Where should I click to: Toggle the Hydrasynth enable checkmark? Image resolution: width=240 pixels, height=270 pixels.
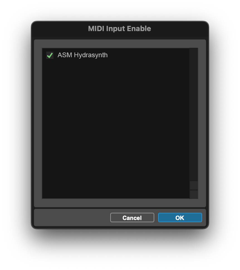pos(50,55)
